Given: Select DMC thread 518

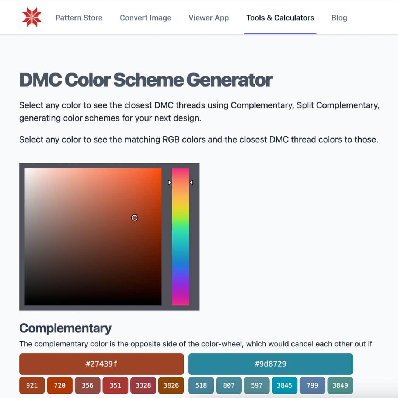Looking at the screenshot, I should [x=201, y=385].
